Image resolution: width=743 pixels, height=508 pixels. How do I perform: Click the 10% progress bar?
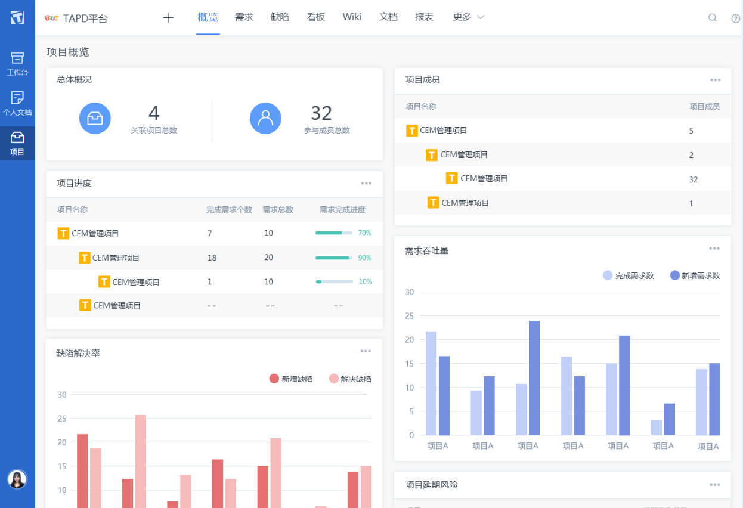pyautogui.click(x=334, y=281)
